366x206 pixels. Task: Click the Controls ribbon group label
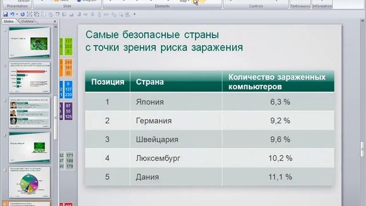click(x=256, y=6)
